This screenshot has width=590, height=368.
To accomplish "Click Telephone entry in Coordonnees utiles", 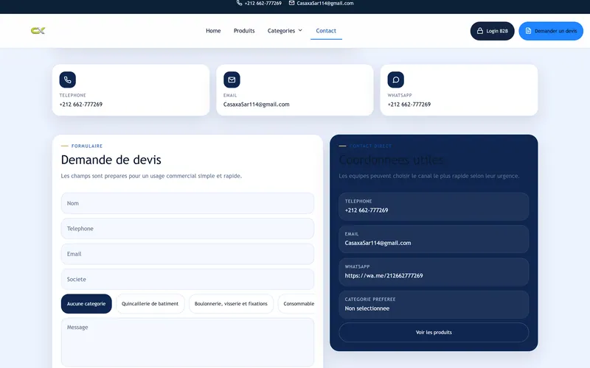I will (434, 207).
